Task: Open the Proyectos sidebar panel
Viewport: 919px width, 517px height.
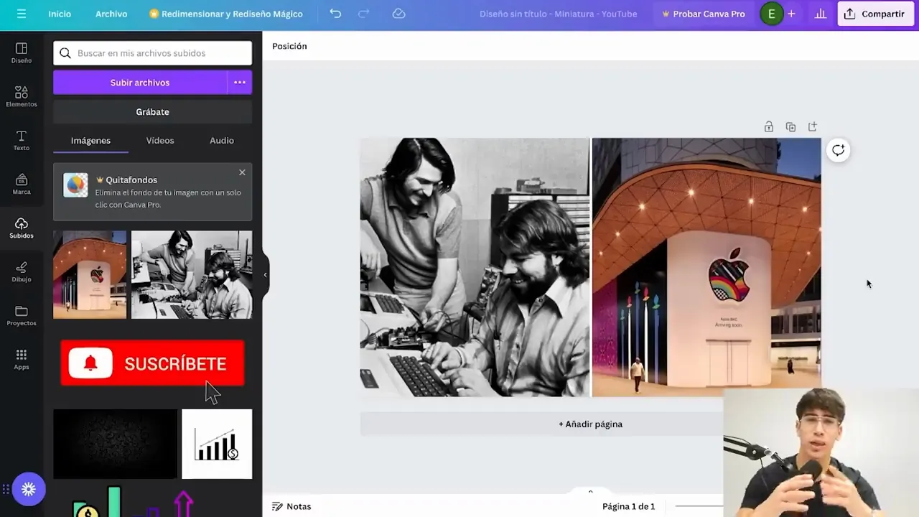Action: 22,315
